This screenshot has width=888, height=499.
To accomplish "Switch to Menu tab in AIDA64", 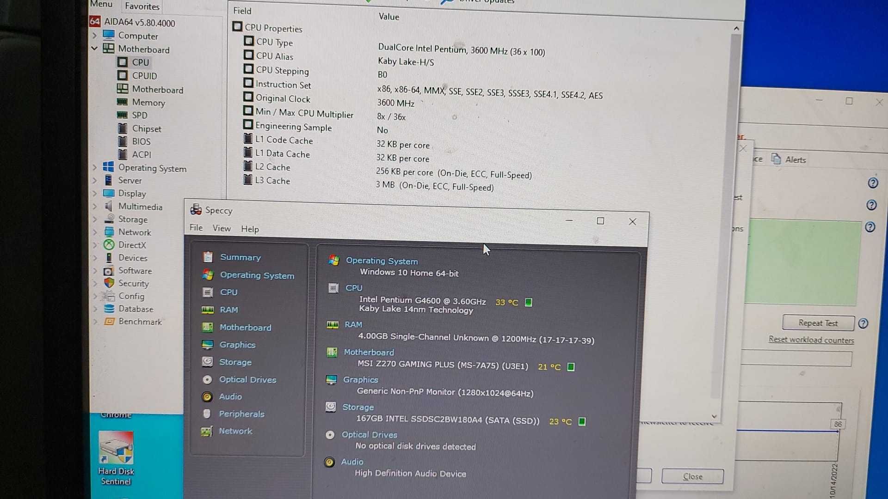I will (101, 4).
